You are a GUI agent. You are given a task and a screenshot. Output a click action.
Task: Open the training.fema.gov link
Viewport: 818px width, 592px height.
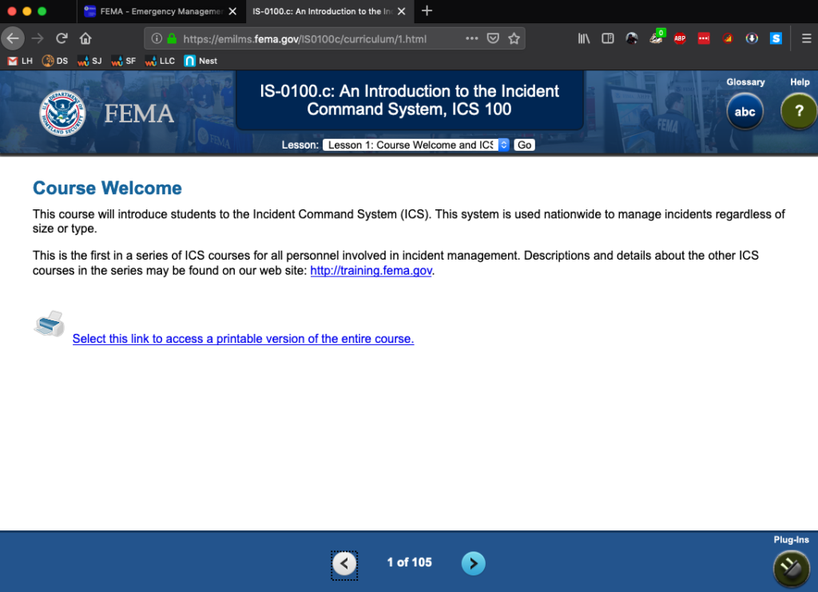[371, 271]
